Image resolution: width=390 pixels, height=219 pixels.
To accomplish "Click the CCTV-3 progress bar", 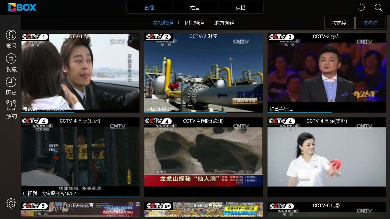I will click(x=300, y=113).
